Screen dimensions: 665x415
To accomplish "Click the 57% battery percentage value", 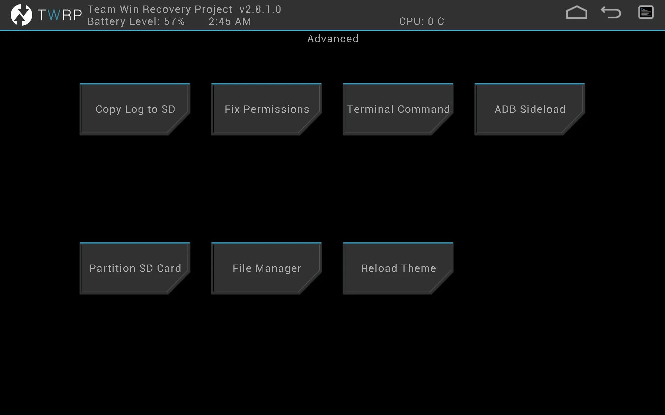I will point(174,21).
